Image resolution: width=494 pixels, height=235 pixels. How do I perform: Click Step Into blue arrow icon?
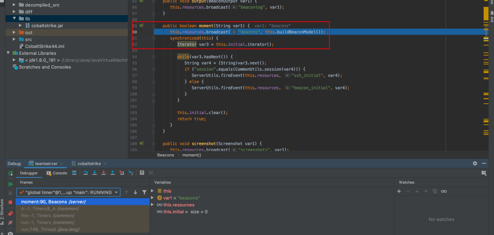click(95, 173)
